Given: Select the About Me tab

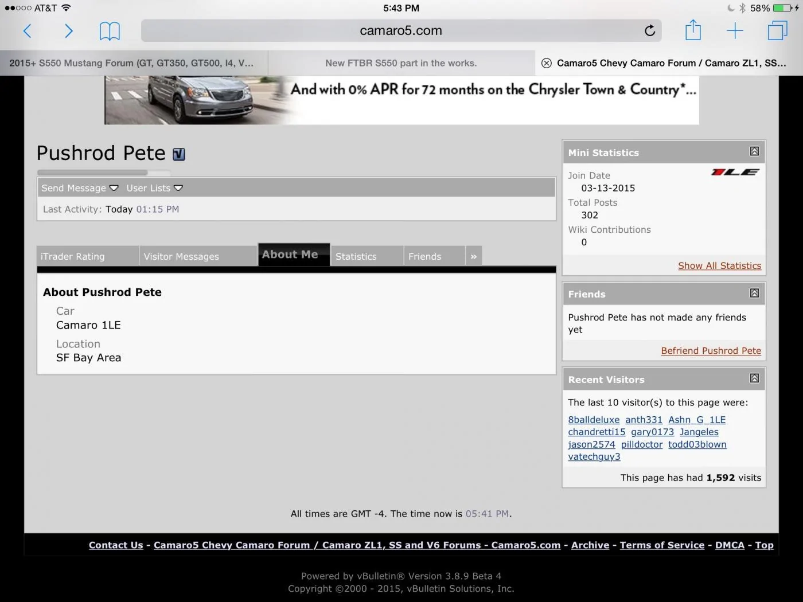Looking at the screenshot, I should [x=294, y=255].
